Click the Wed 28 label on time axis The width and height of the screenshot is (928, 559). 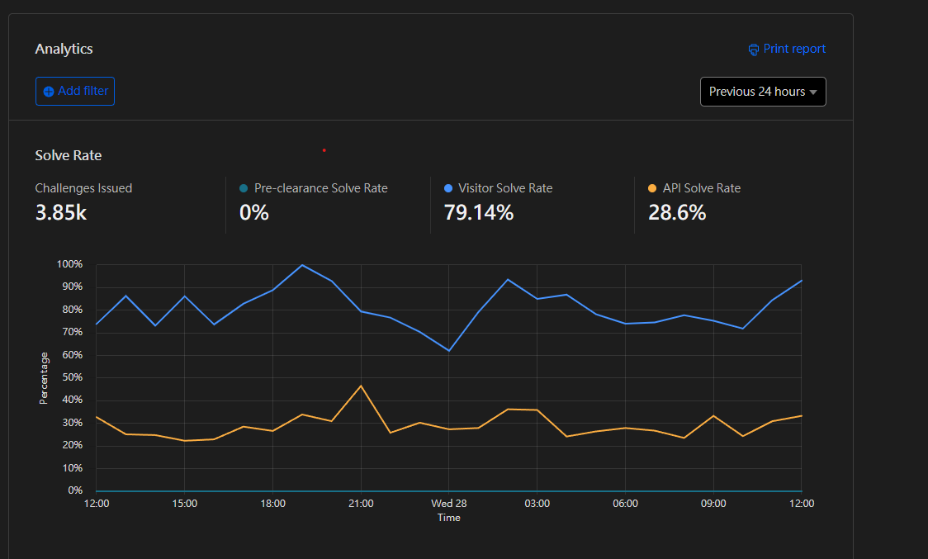[449, 503]
